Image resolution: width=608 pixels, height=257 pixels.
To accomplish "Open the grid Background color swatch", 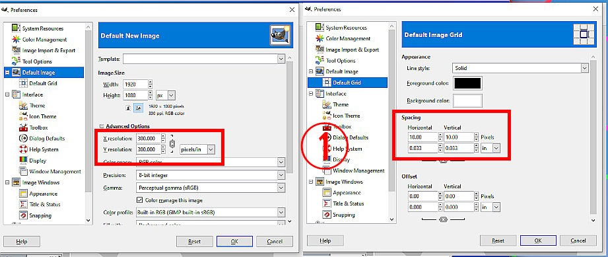I will (x=467, y=100).
